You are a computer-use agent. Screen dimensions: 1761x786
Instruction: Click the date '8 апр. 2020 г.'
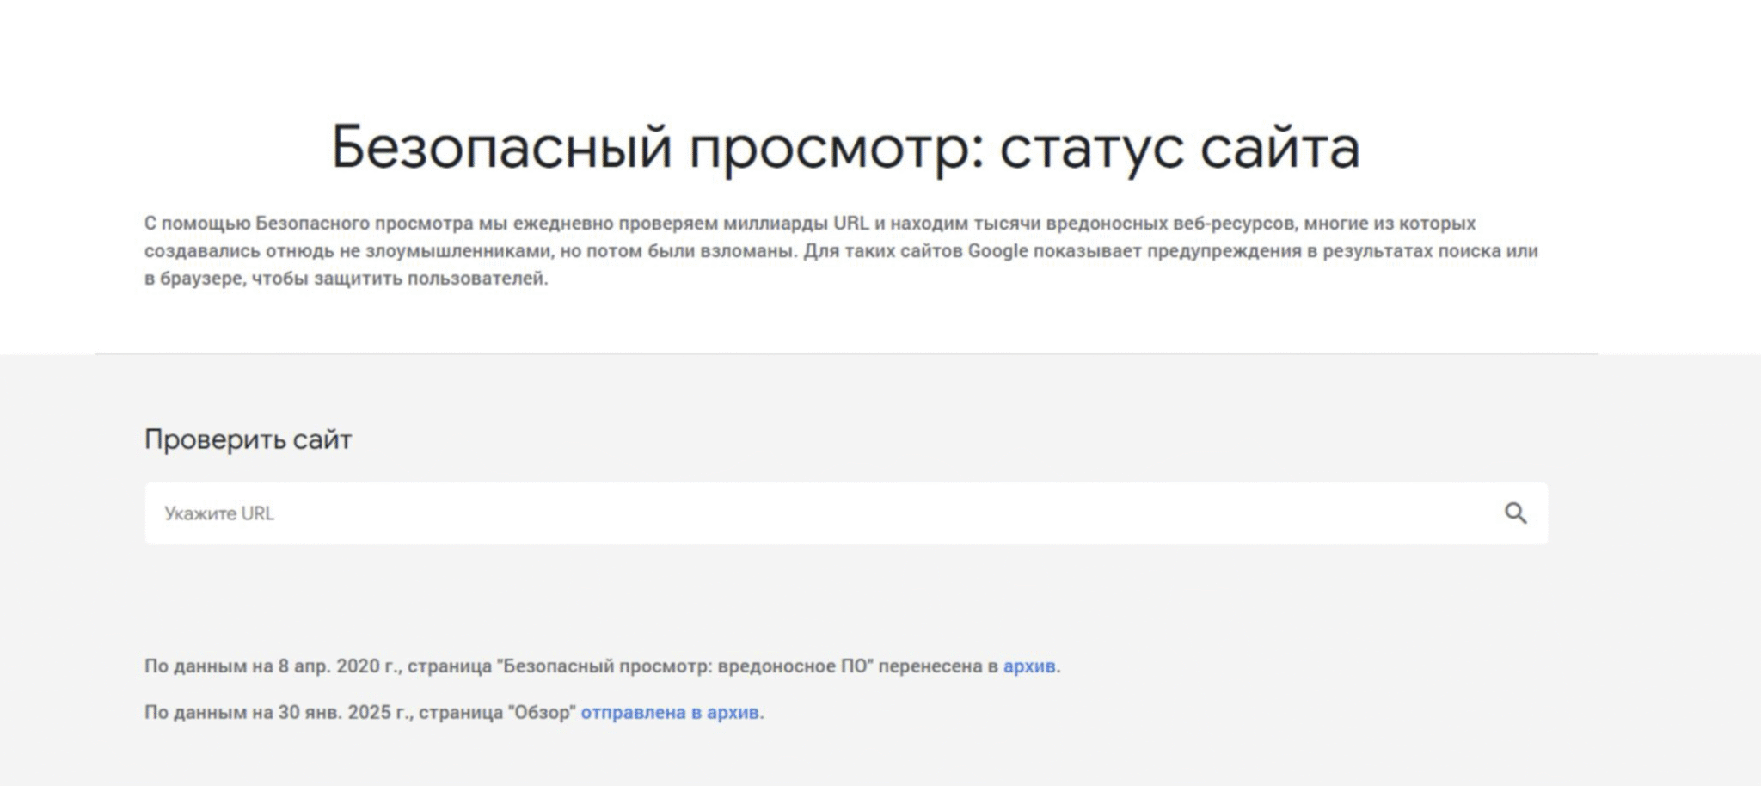pos(340,666)
